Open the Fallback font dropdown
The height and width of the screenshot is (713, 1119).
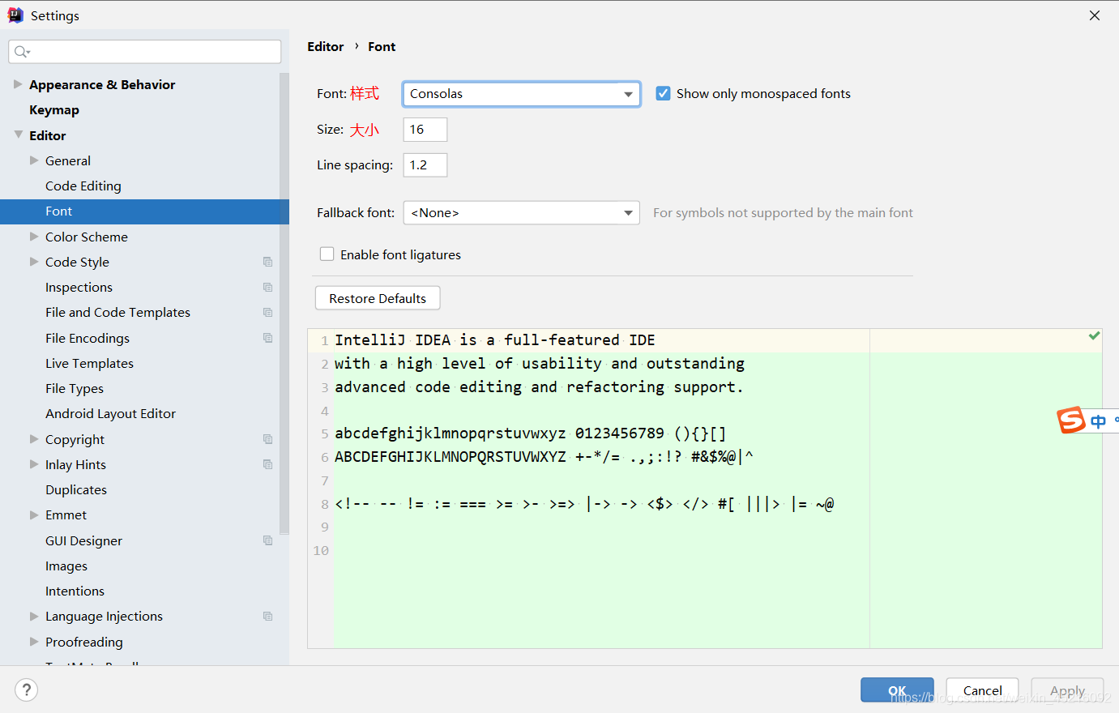click(x=522, y=213)
